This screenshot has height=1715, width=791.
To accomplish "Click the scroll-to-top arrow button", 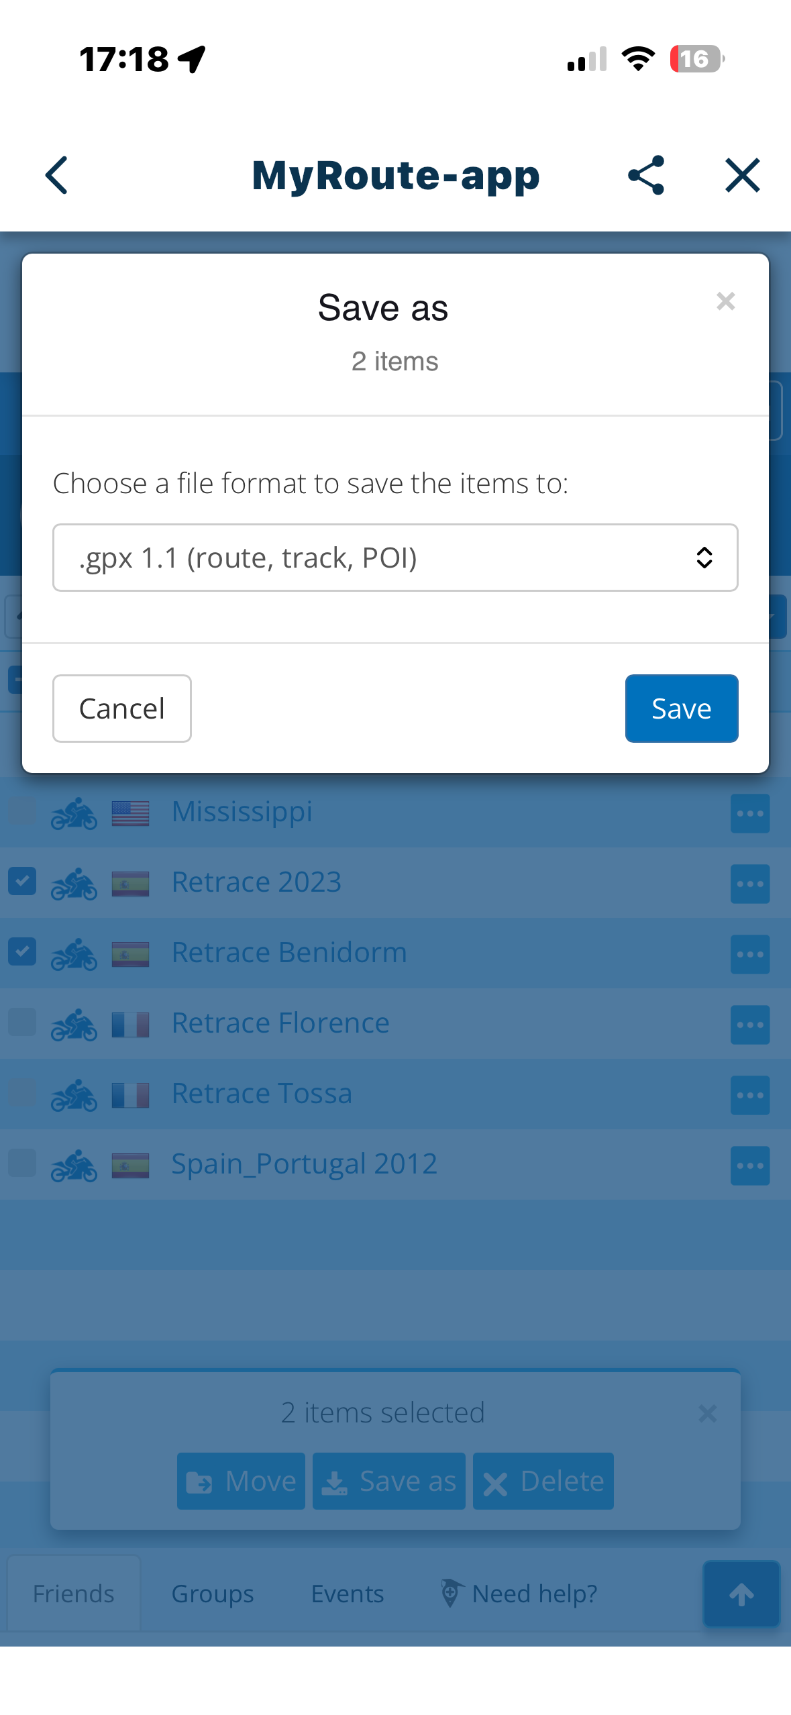I will point(741,1594).
